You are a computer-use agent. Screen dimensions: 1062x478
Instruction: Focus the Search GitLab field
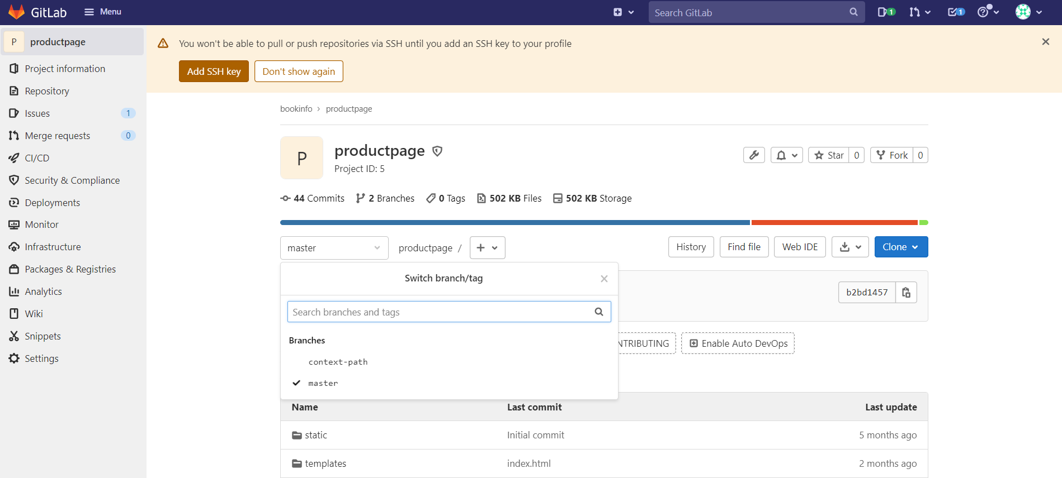(x=756, y=12)
